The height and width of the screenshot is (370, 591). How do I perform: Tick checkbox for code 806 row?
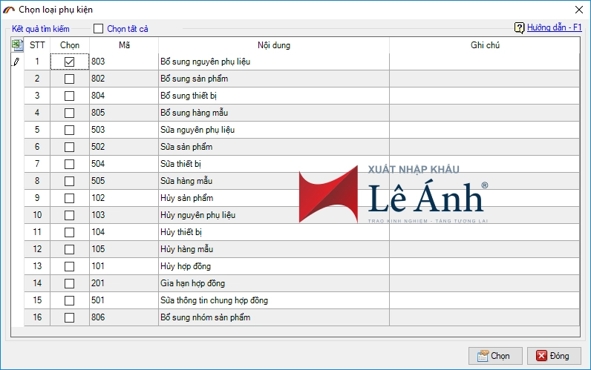tap(70, 317)
